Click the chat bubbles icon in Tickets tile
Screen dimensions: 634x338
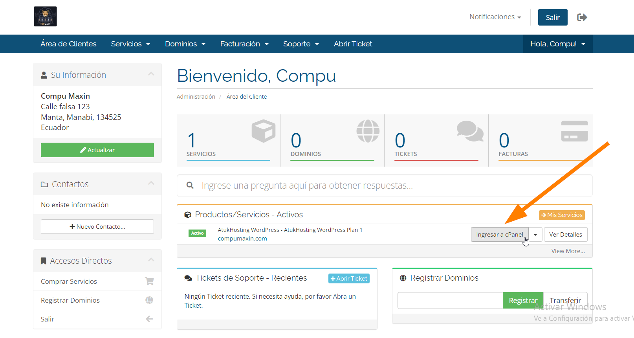pos(470,131)
